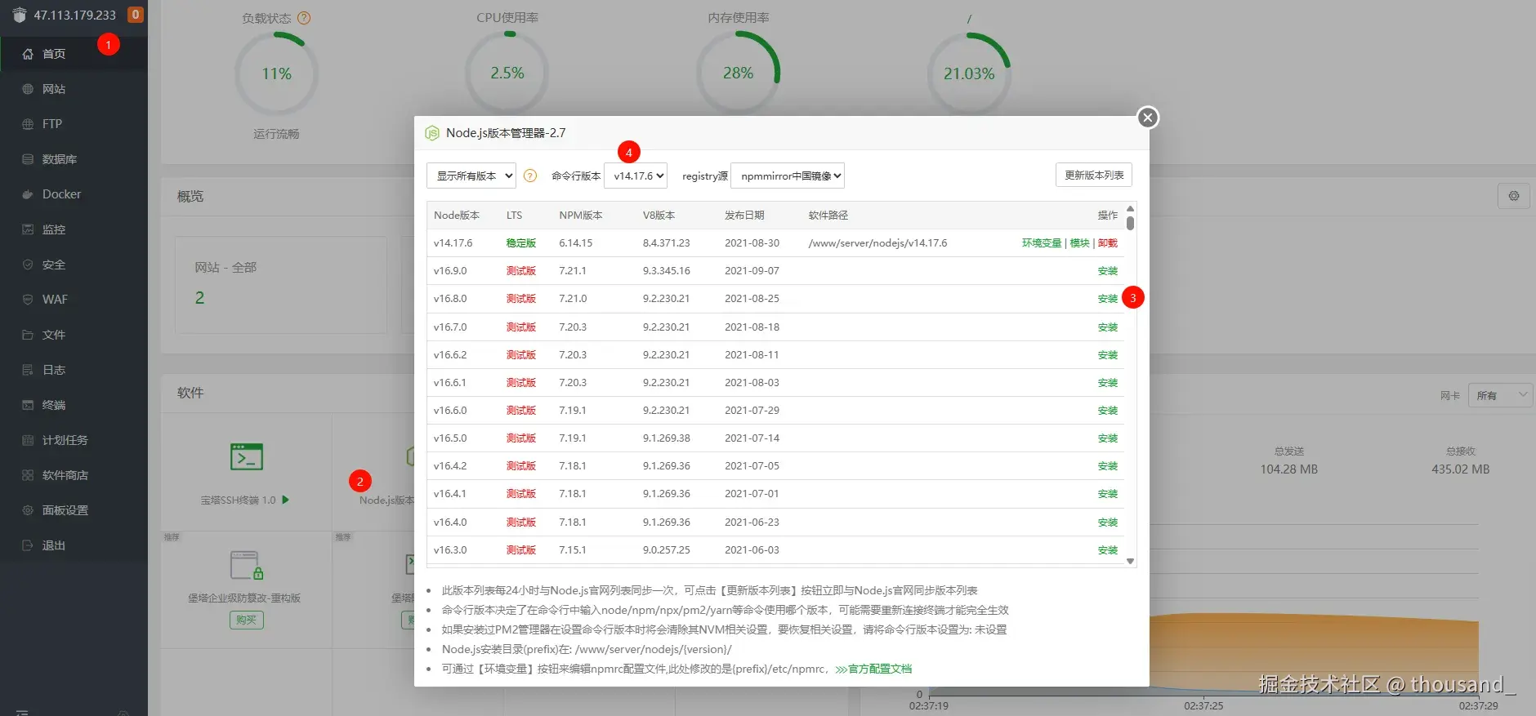Click the help icon beside 负载状态

coord(304,18)
